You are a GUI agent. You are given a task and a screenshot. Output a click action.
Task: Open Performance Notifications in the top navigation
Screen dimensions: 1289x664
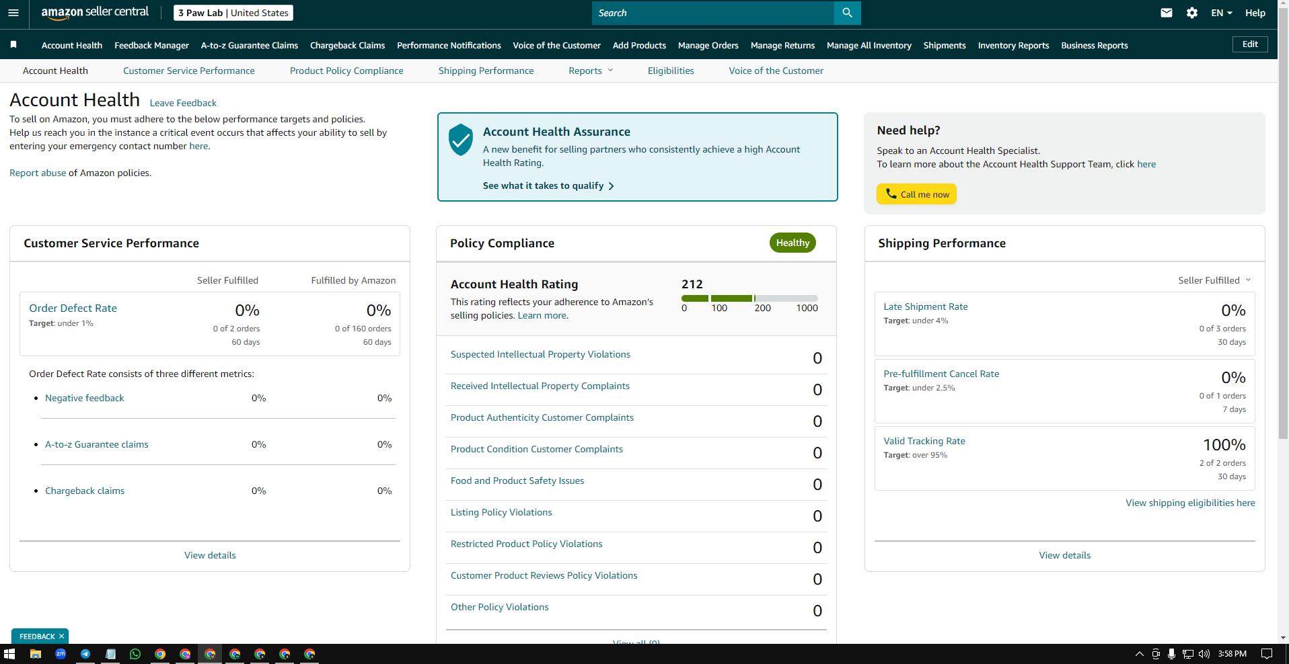tap(449, 45)
